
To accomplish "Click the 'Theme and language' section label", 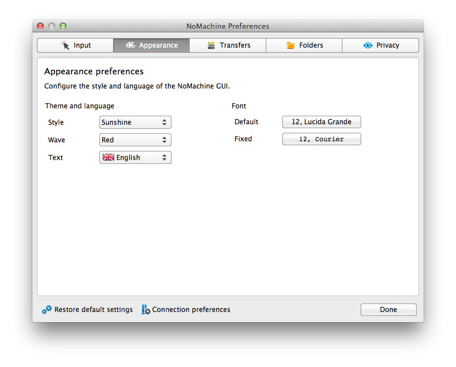I will [80, 106].
